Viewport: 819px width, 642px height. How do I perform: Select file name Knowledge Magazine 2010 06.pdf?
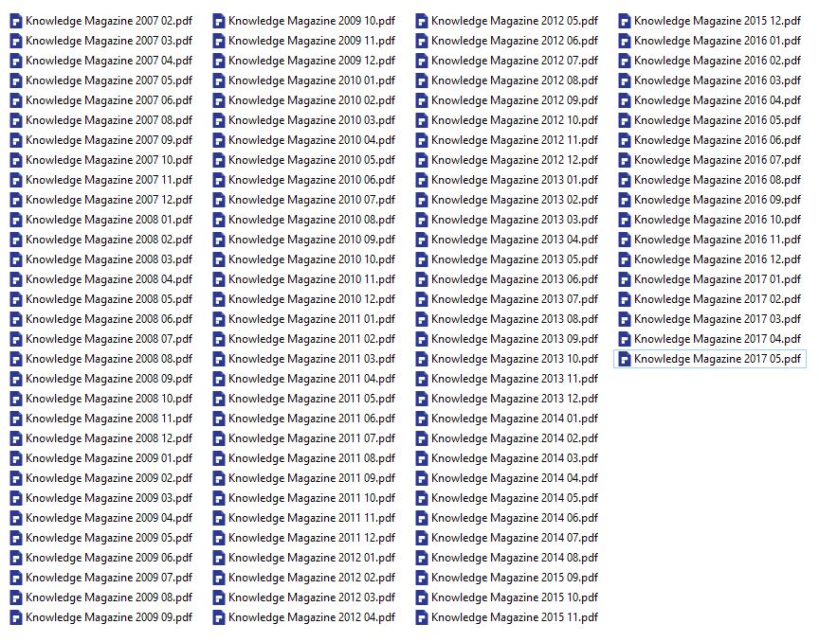tap(311, 180)
